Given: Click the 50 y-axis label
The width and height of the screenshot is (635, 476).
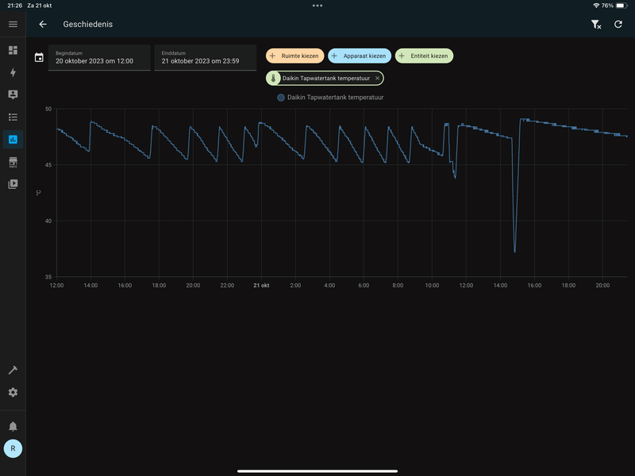Looking at the screenshot, I should [48, 109].
